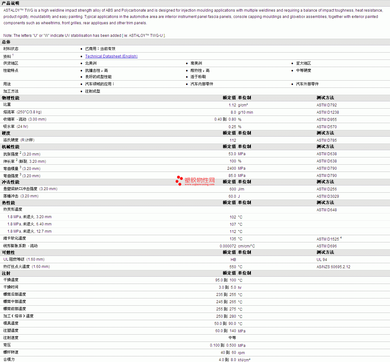Select the 可燃性 section header
The height and width of the screenshot is (362, 390).
tap(8, 252)
